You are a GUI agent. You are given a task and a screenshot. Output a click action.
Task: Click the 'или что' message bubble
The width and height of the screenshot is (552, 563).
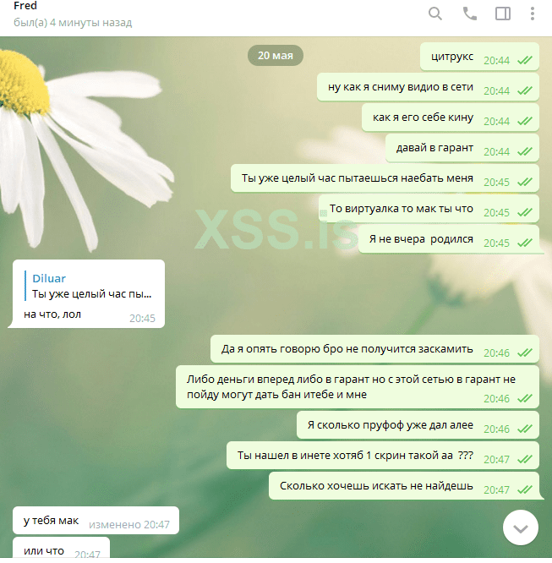pos(61,548)
